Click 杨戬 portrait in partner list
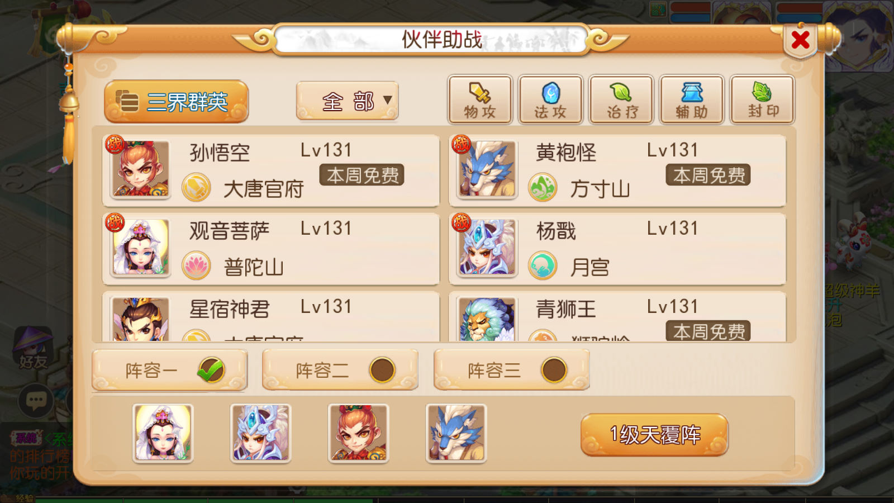 pyautogui.click(x=487, y=247)
